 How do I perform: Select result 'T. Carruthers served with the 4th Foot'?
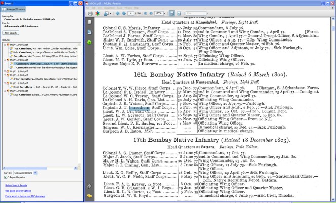pos(45,68)
